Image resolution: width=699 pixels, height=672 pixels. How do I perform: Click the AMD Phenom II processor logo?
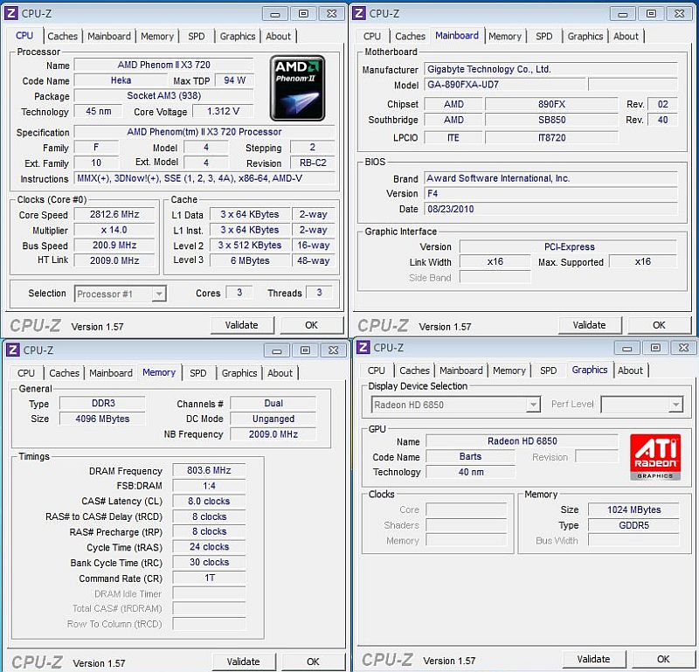pos(297,88)
